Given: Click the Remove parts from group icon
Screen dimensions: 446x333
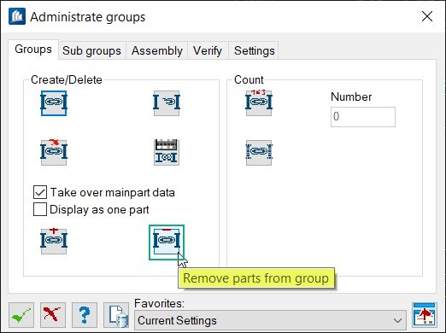Looking at the screenshot, I should [167, 242].
